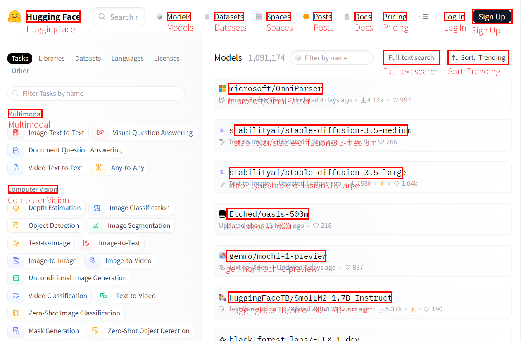
Task: Select the Unconditional Image Generation task icon
Action: click(x=17, y=278)
